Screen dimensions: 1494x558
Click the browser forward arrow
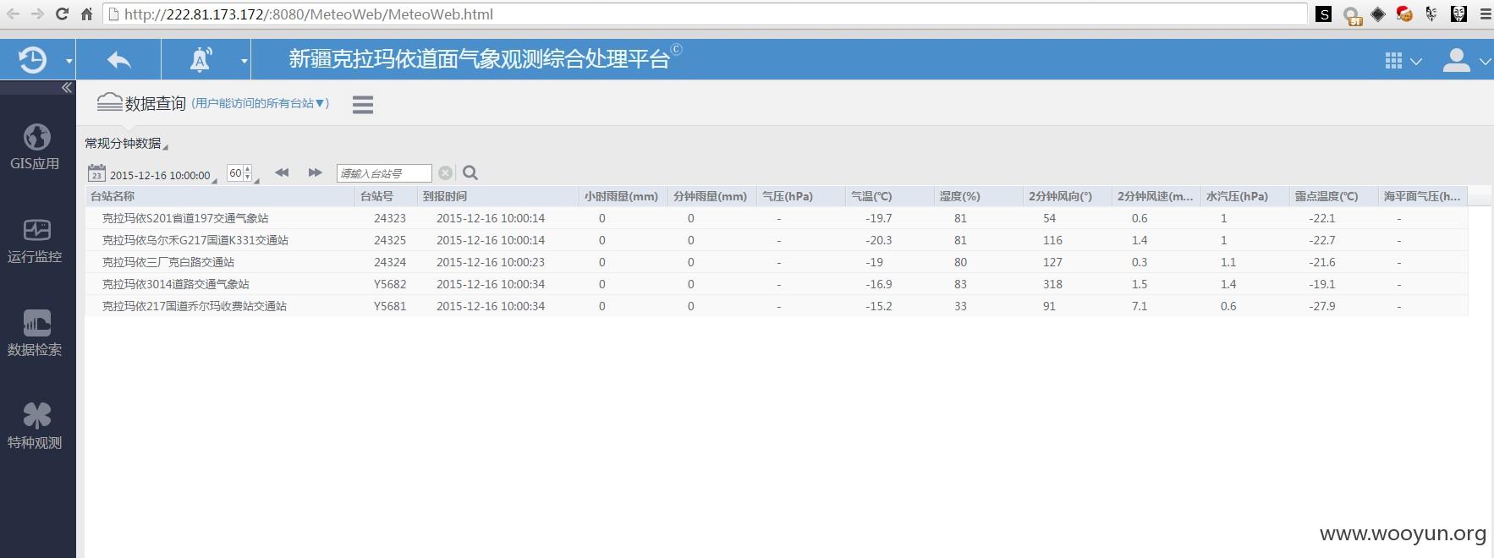pyautogui.click(x=37, y=14)
